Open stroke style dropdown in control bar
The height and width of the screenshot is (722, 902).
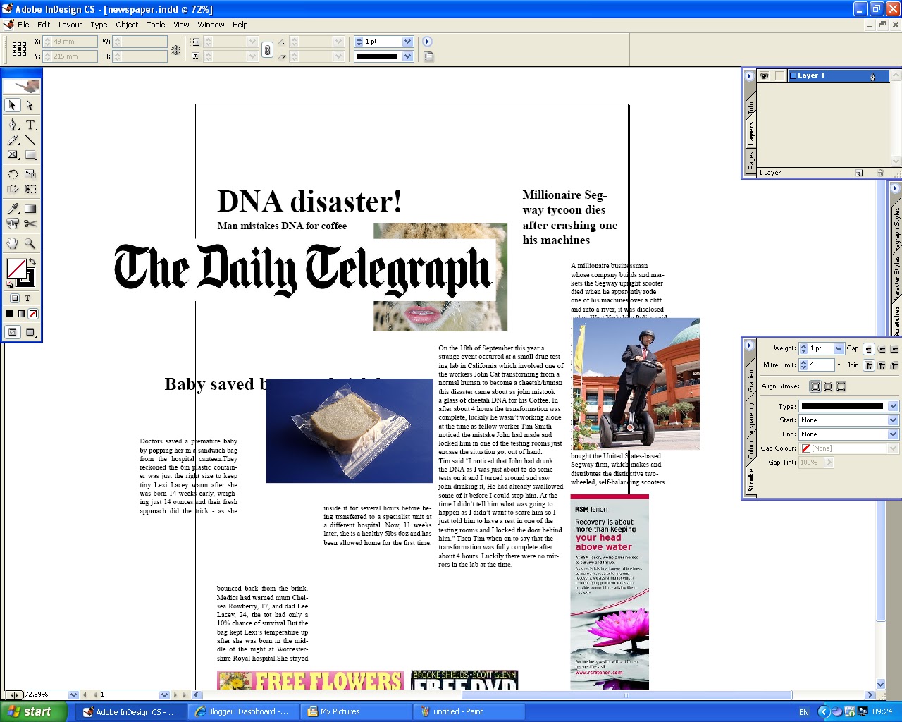click(407, 56)
